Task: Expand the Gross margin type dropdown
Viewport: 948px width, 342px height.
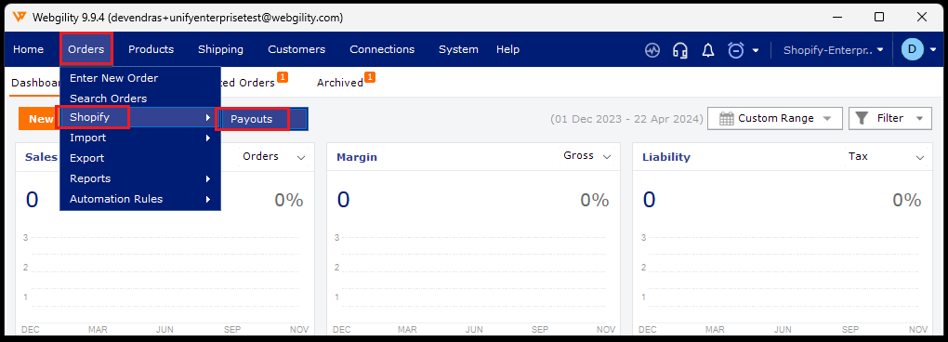Action: coord(587,156)
